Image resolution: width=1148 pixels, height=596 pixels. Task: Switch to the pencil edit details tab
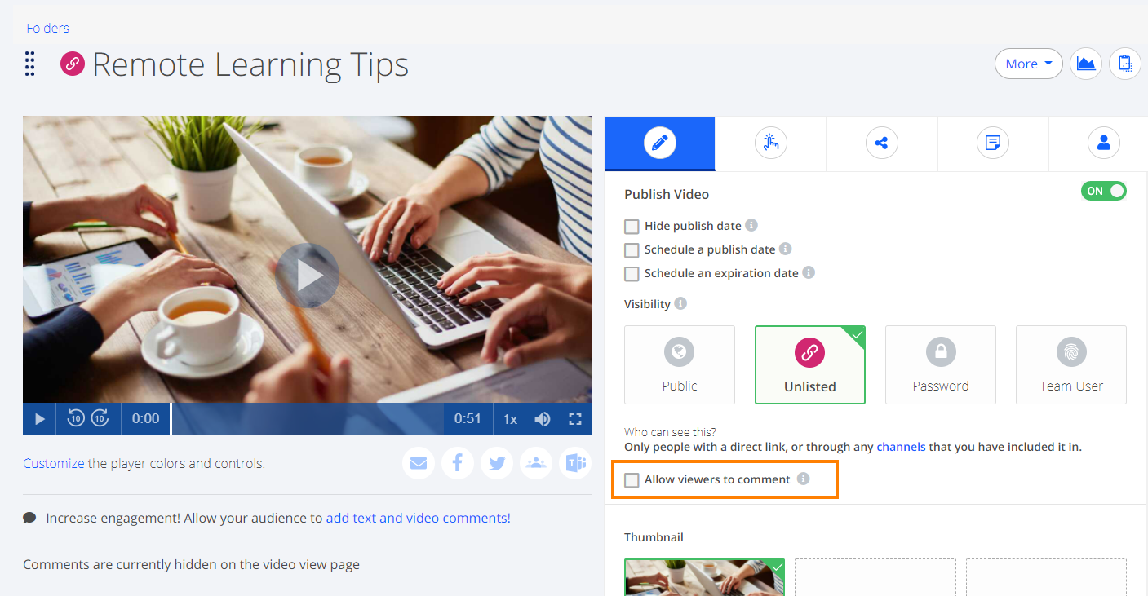[659, 143]
